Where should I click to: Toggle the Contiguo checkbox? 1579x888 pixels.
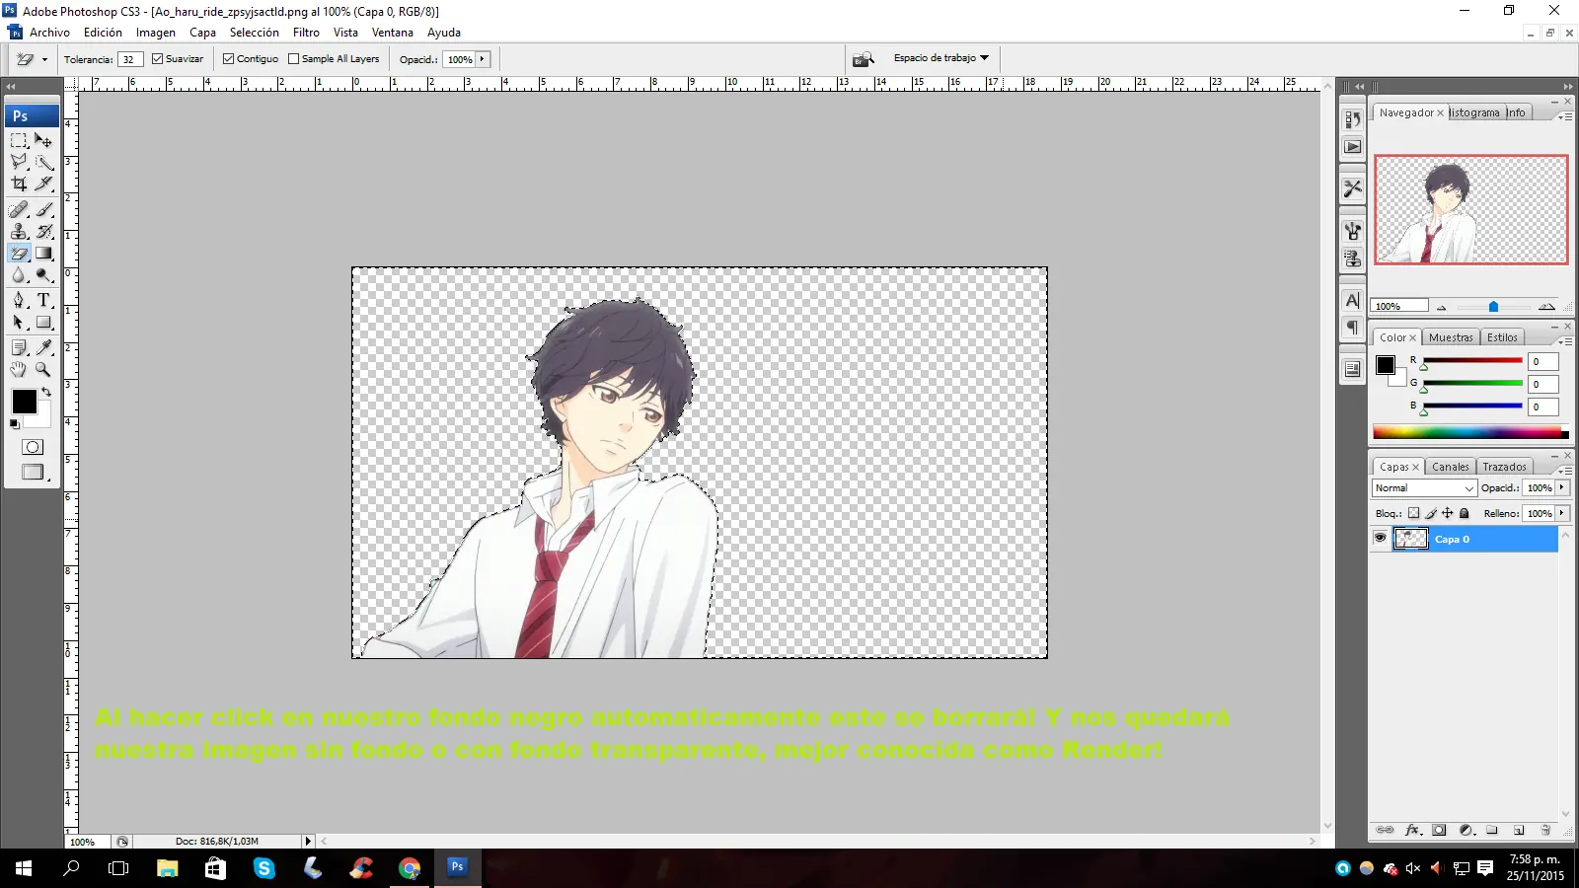(x=228, y=59)
